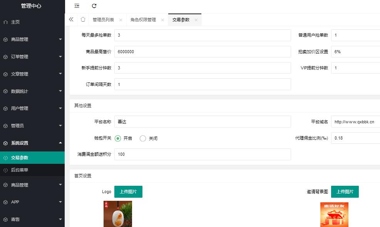Expand the 用户管理 sidebar menu
This screenshot has width=380, height=227.
point(32,108)
